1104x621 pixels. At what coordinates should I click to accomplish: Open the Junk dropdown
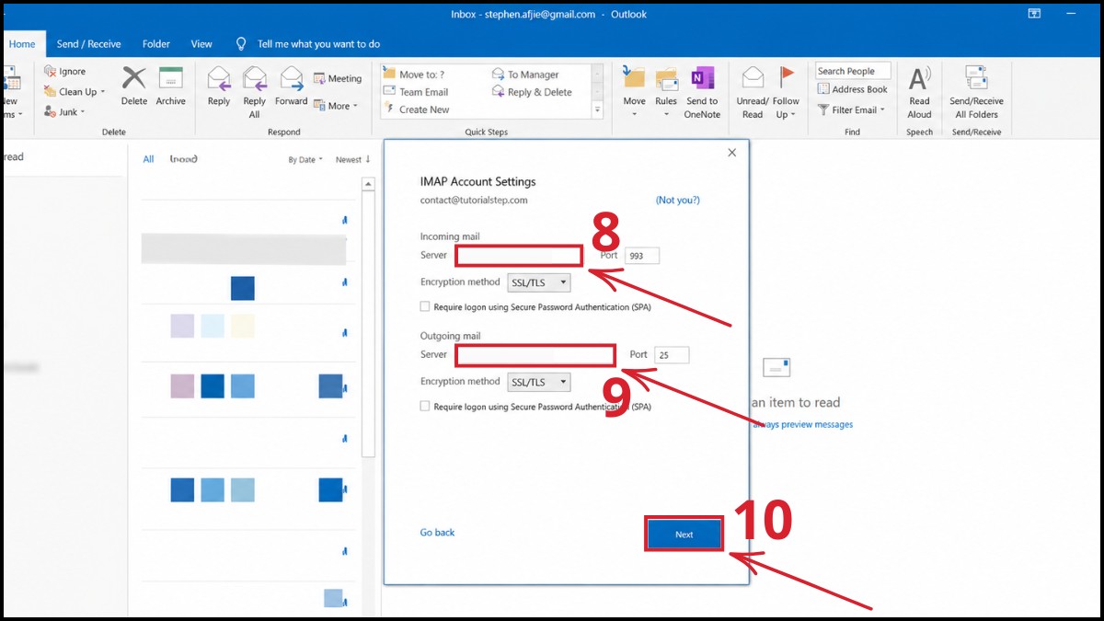tap(64, 111)
